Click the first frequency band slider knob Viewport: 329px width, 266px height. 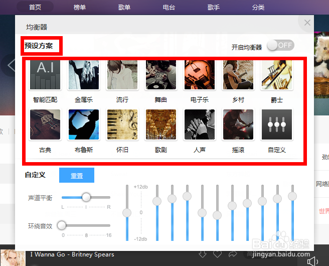coord(157,201)
